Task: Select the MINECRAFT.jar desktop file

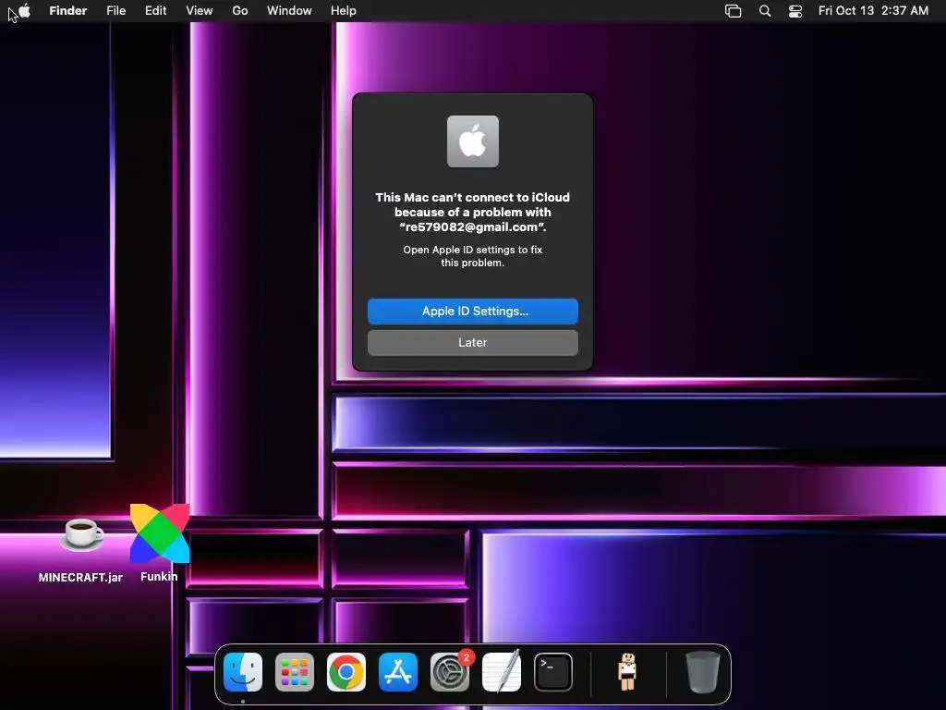Action: click(81, 534)
